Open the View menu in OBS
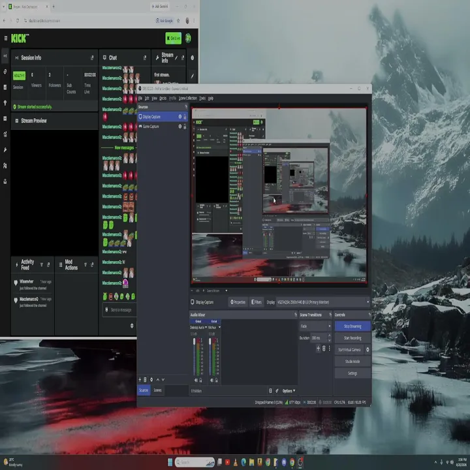Viewport: 470px width, 470px height. pyautogui.click(x=154, y=99)
